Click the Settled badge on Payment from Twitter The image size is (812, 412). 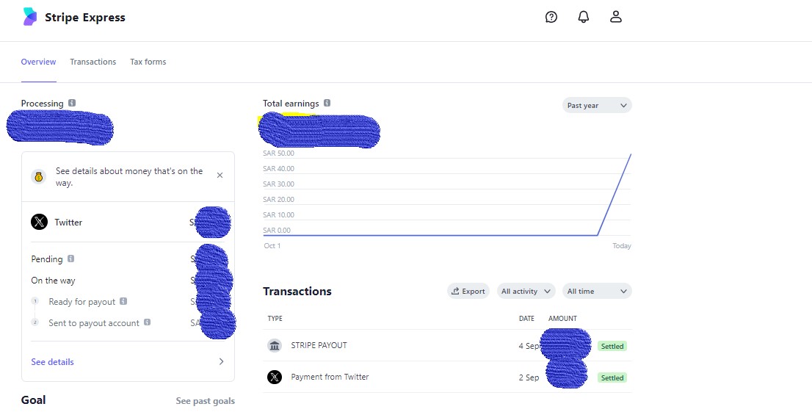[x=612, y=377]
